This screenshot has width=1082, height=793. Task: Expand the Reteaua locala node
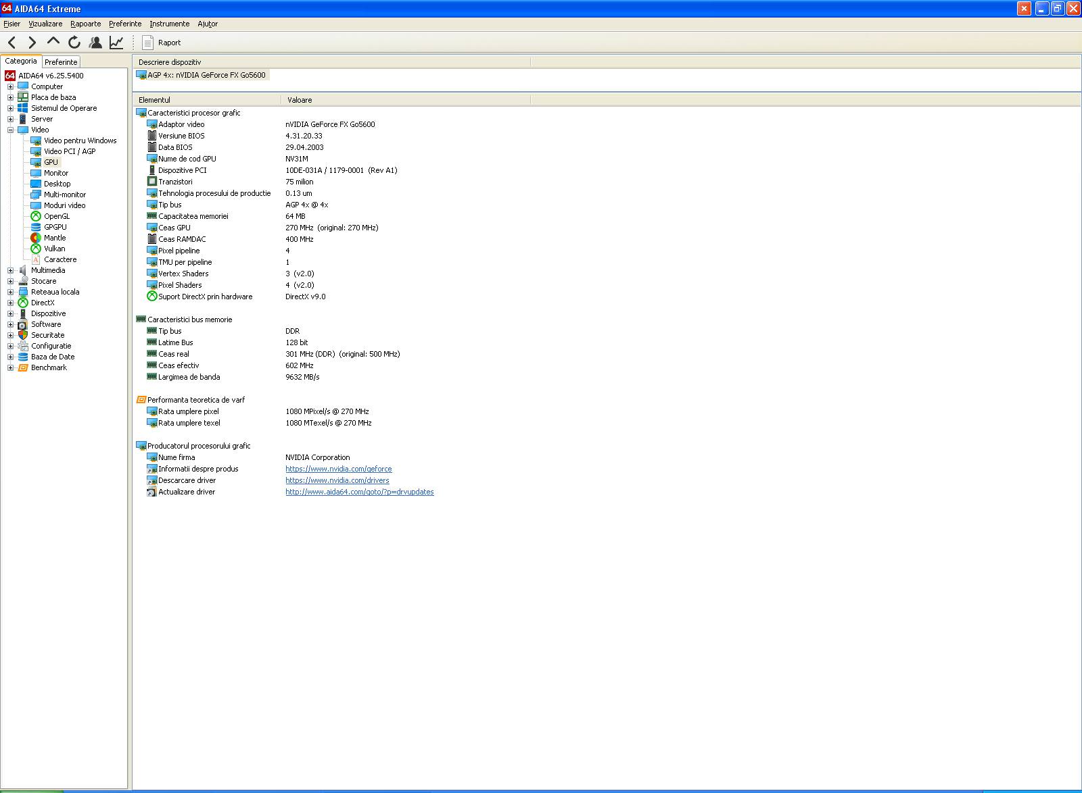(x=10, y=292)
